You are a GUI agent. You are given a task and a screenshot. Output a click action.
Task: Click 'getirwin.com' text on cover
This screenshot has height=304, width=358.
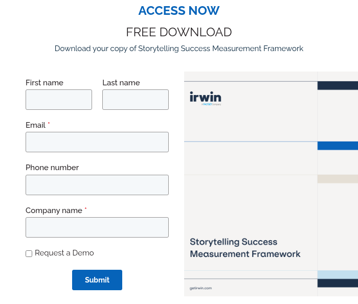200,288
